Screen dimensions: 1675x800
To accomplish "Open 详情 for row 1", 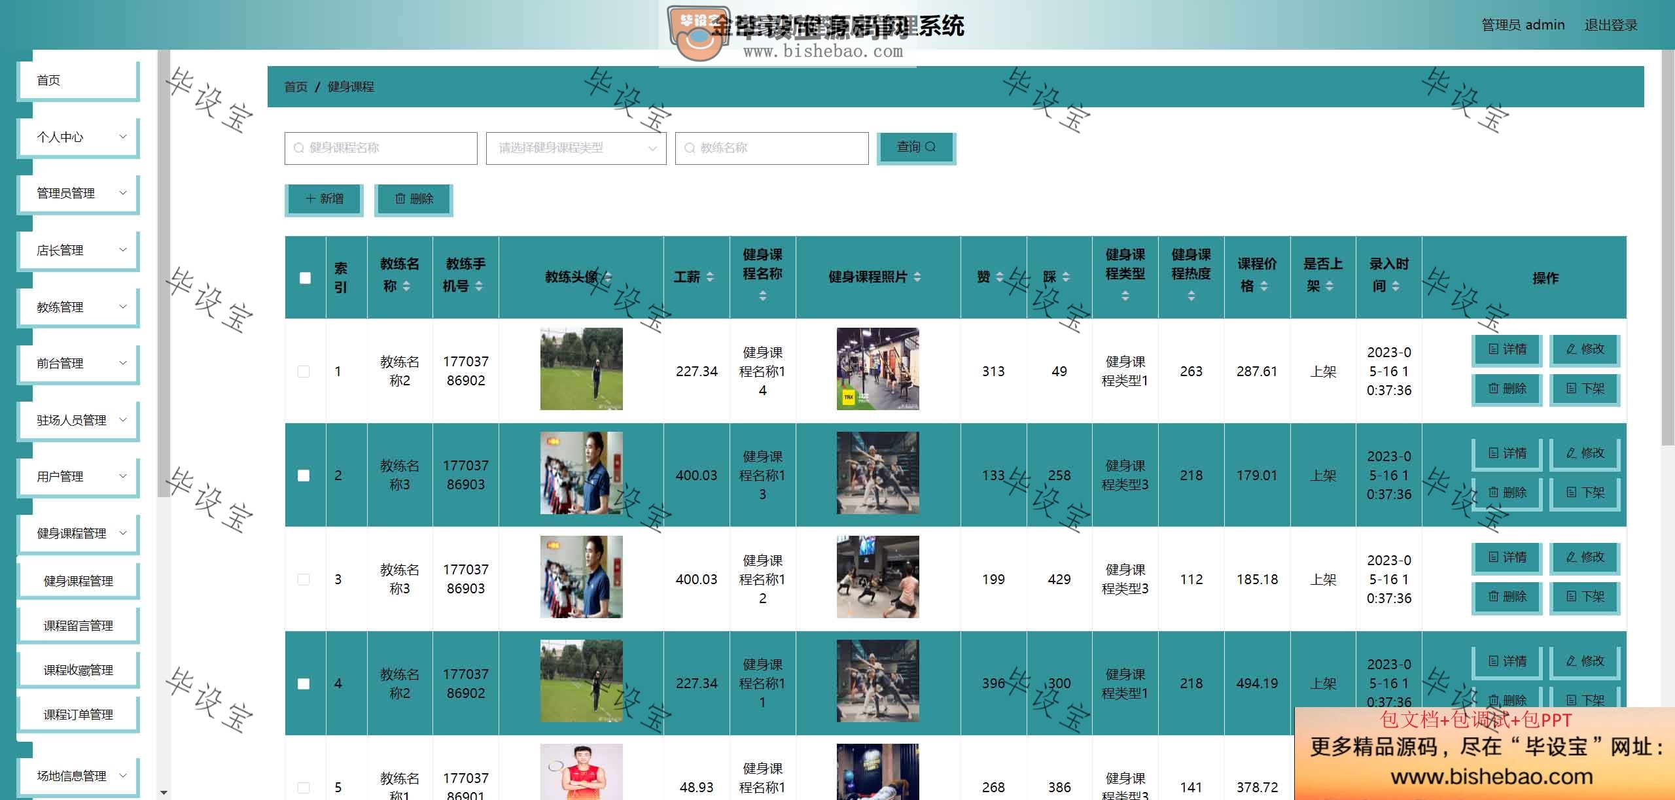I will pyautogui.click(x=1507, y=350).
